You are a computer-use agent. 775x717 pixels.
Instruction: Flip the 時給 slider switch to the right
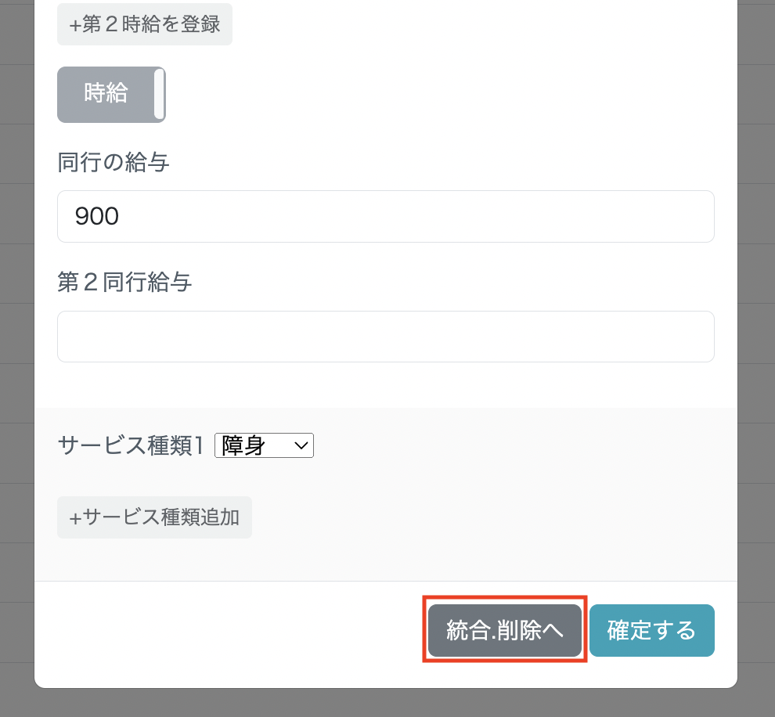(x=111, y=94)
